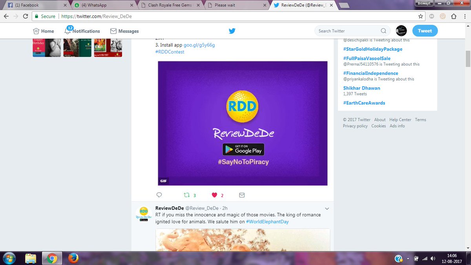Click battery power icon in tray
Image resolution: width=471 pixels, height=265 pixels.
tap(416, 258)
